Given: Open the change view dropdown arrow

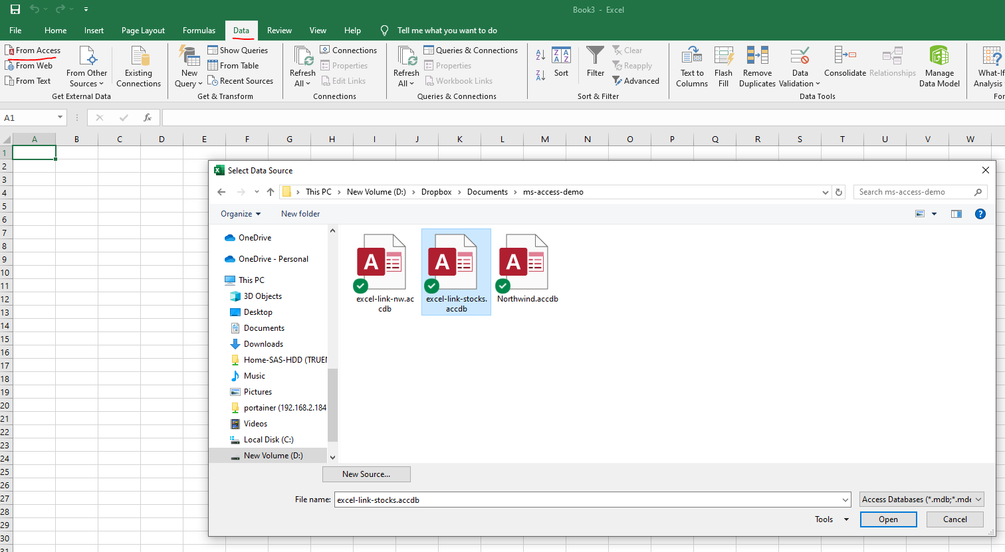Looking at the screenshot, I should 934,214.
